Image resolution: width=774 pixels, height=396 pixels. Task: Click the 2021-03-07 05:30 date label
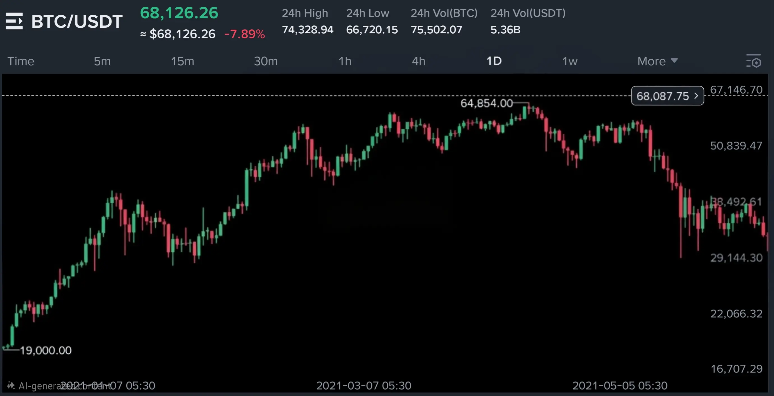click(x=363, y=385)
